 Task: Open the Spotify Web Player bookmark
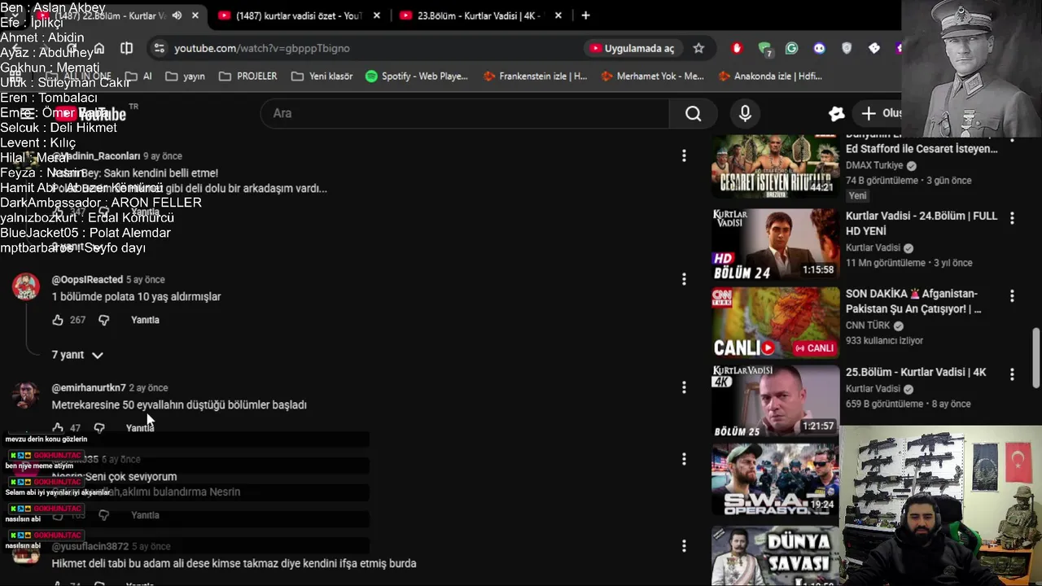pyautogui.click(x=417, y=76)
